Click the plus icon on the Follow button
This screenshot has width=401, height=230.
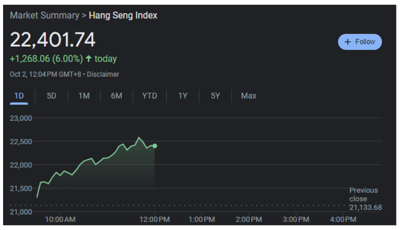point(347,42)
